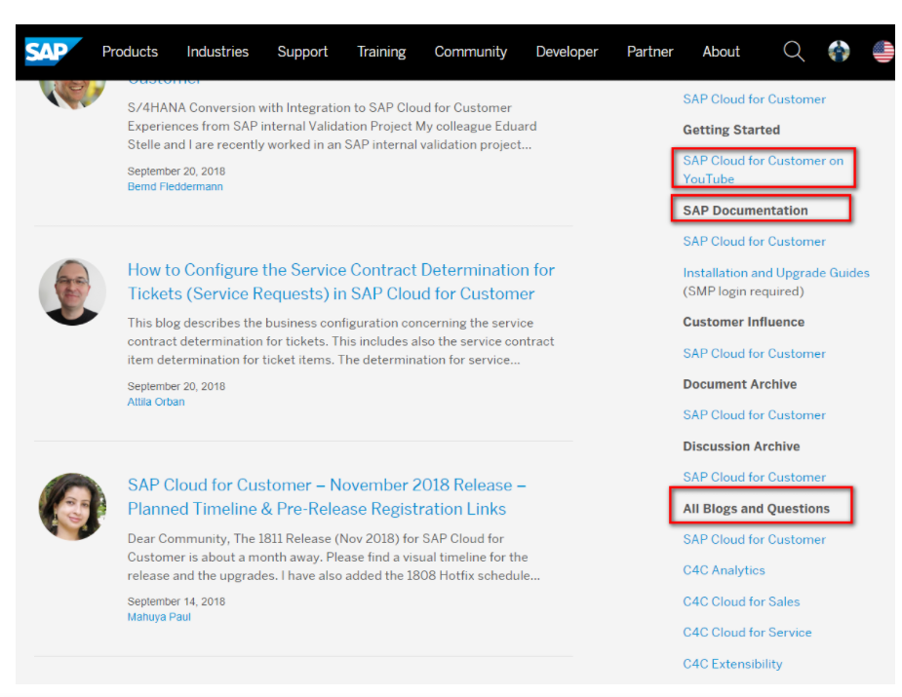The height and width of the screenshot is (697, 902).
Task: Click the All Blogs and Questions heading
Action: pyautogui.click(x=756, y=509)
